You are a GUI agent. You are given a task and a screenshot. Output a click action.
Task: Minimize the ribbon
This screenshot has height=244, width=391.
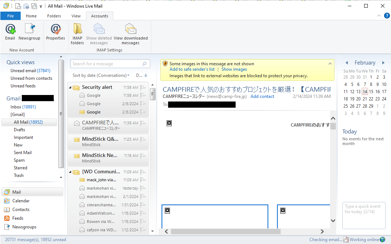pyautogui.click(x=379, y=16)
